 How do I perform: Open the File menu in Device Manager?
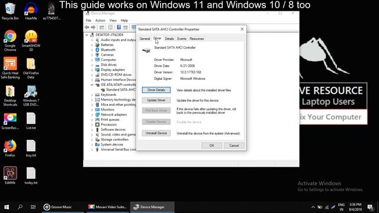pyautogui.click(x=88, y=21)
